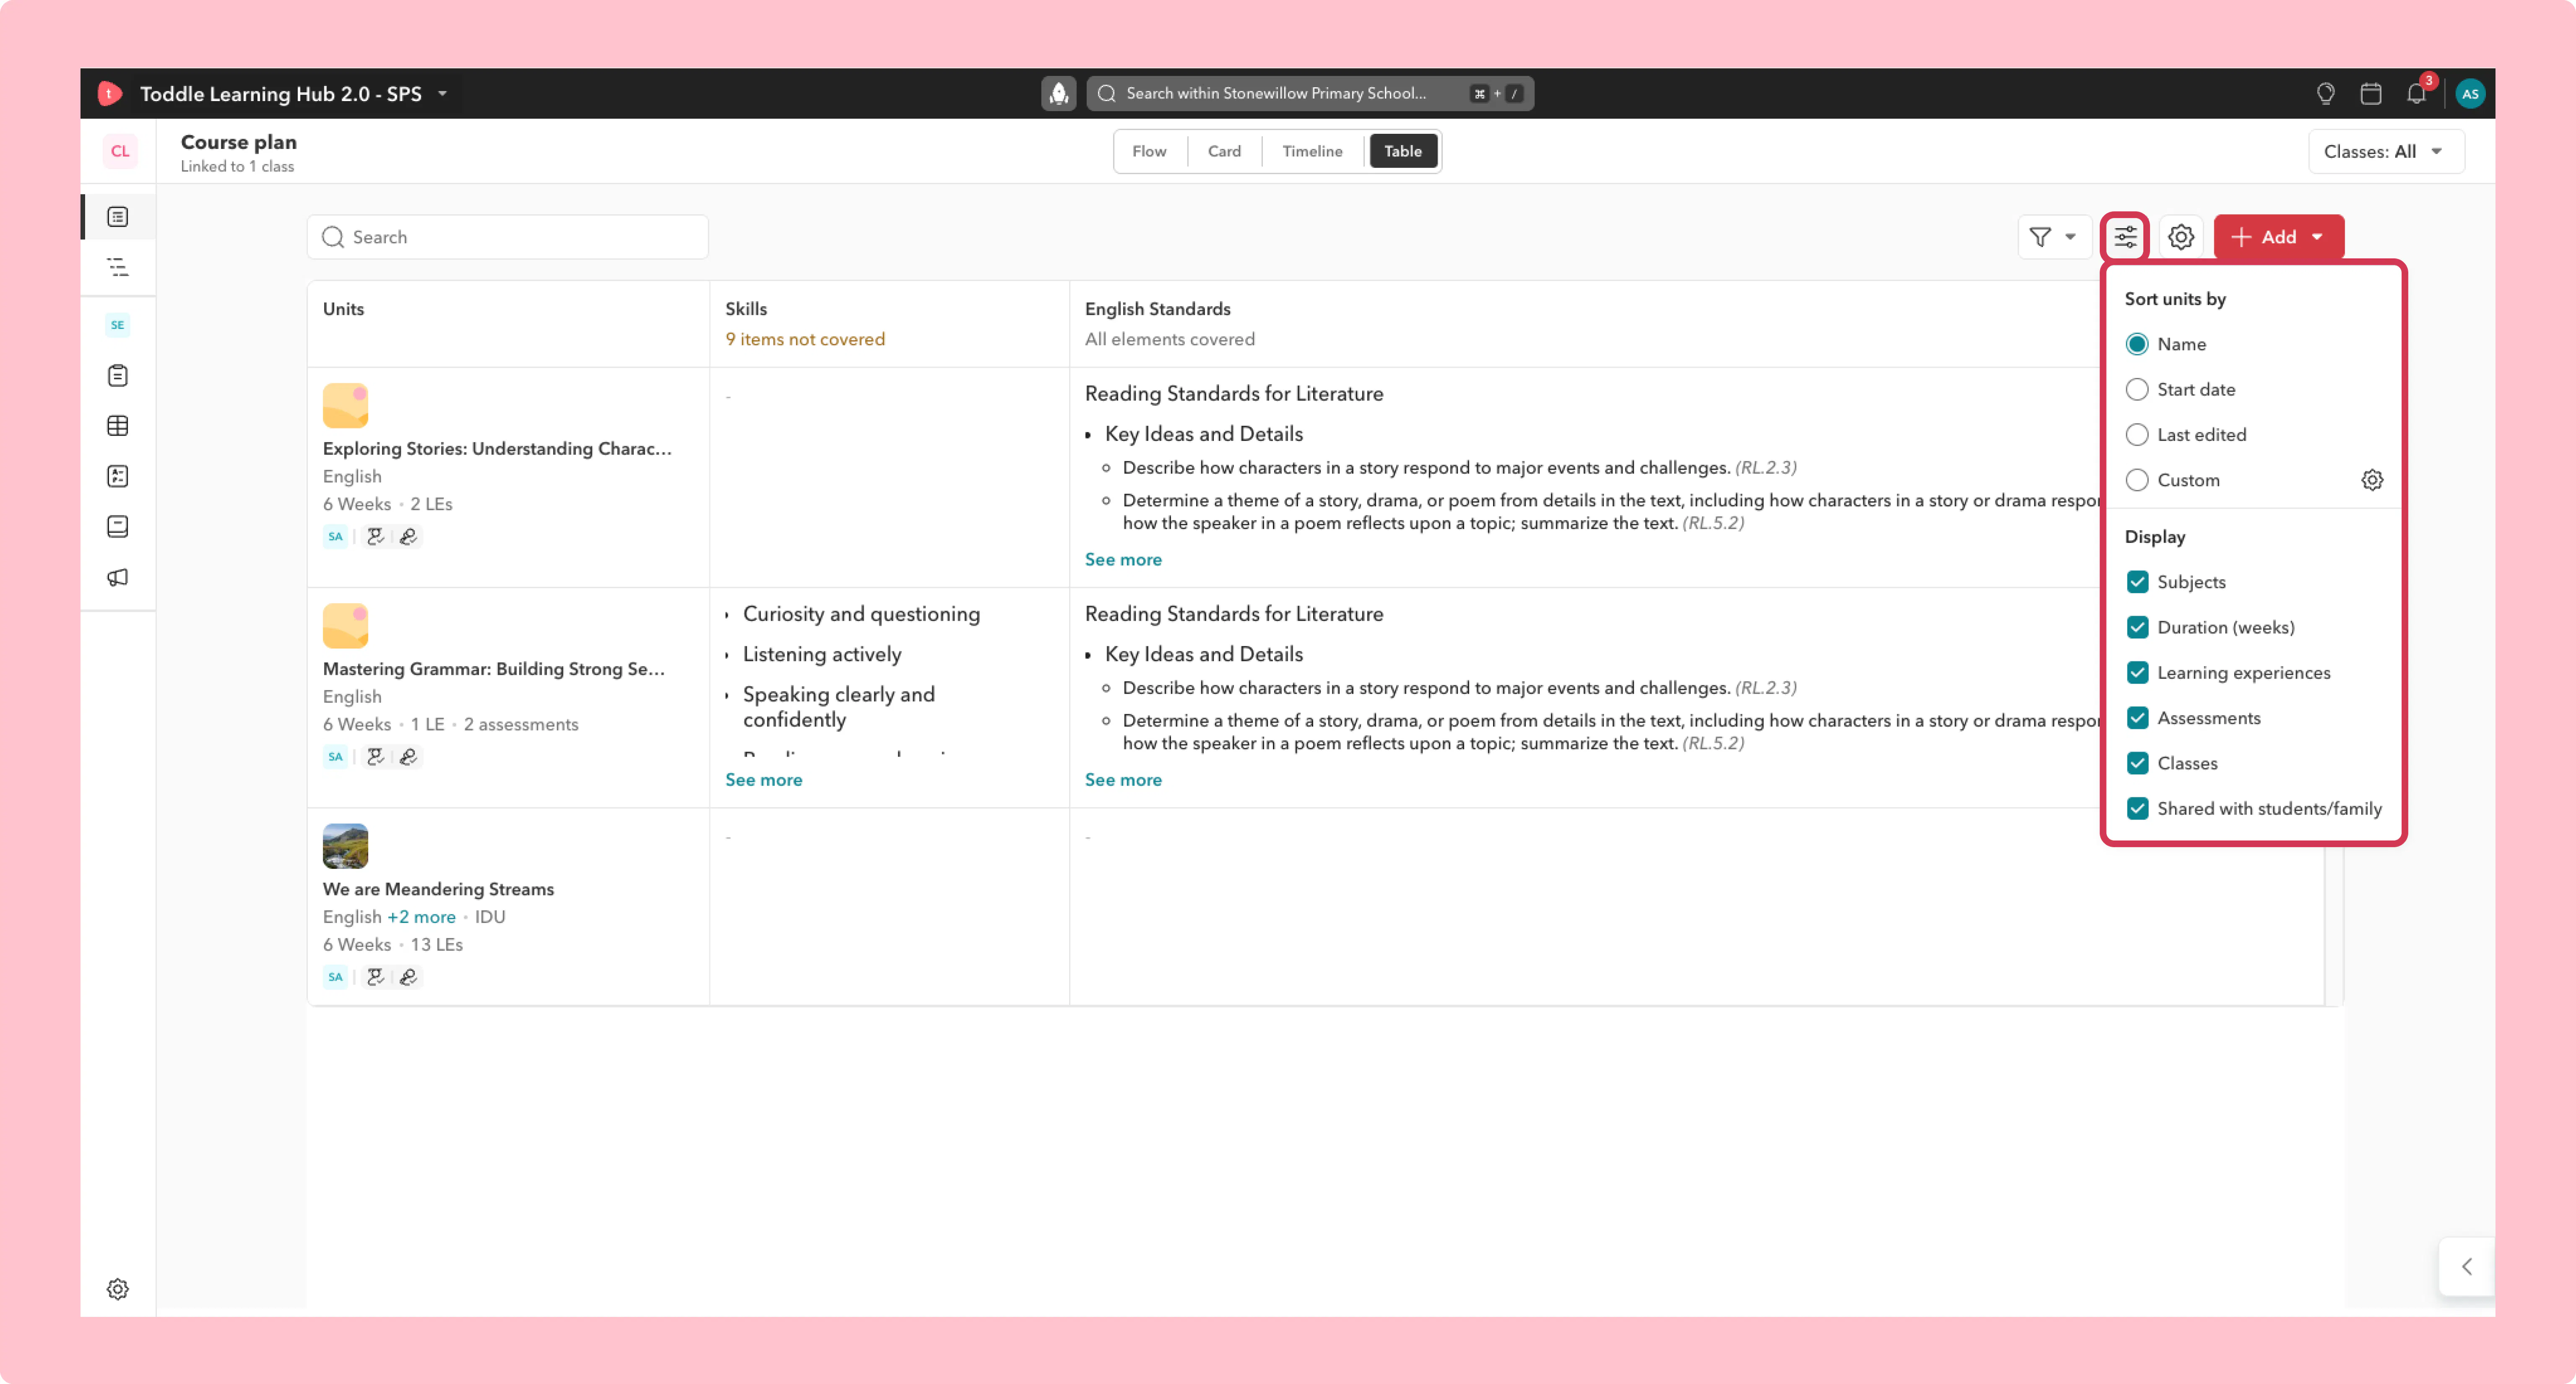Uncheck Duration (weeks) checkbox
The width and height of the screenshot is (2576, 1384).
[x=2137, y=627]
